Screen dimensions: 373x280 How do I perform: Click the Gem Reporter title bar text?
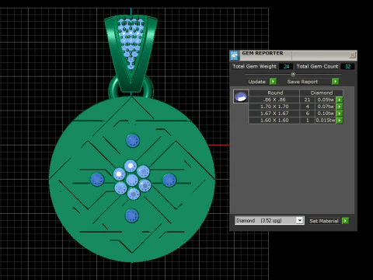(263, 53)
